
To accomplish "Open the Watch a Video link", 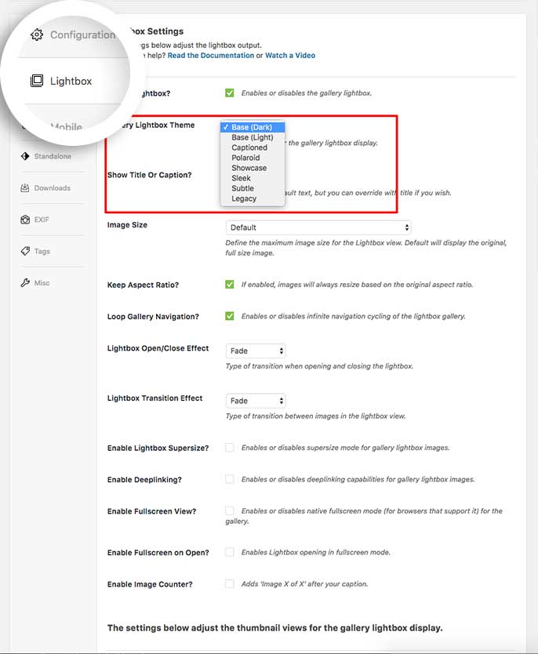I will tap(290, 56).
